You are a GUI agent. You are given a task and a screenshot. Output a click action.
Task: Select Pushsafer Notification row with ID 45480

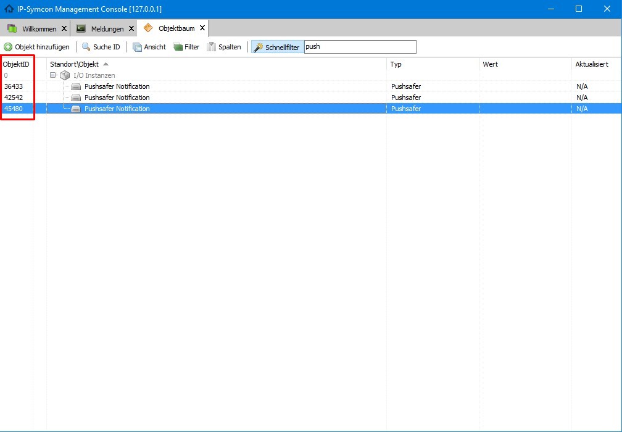(x=311, y=109)
